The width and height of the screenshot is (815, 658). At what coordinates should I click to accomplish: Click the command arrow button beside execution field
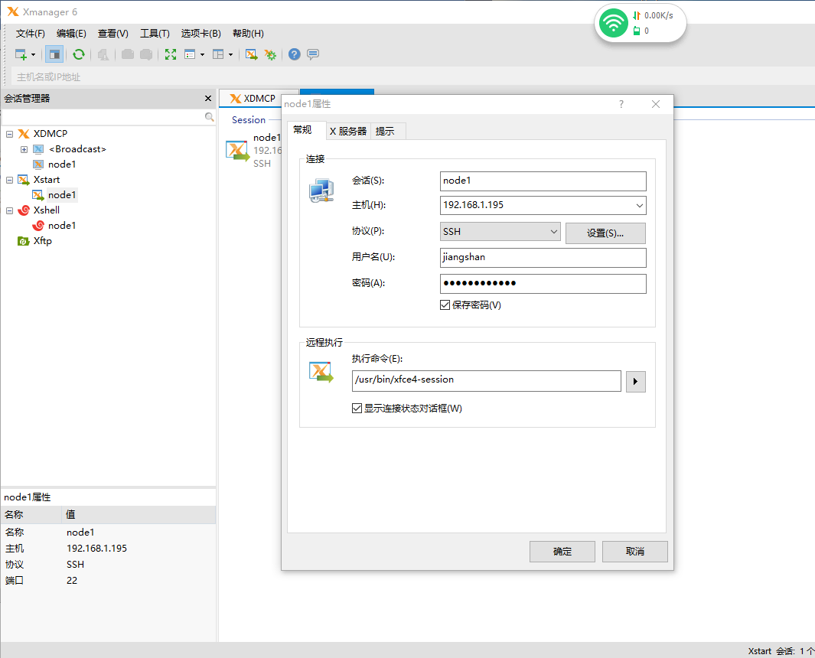pos(635,382)
